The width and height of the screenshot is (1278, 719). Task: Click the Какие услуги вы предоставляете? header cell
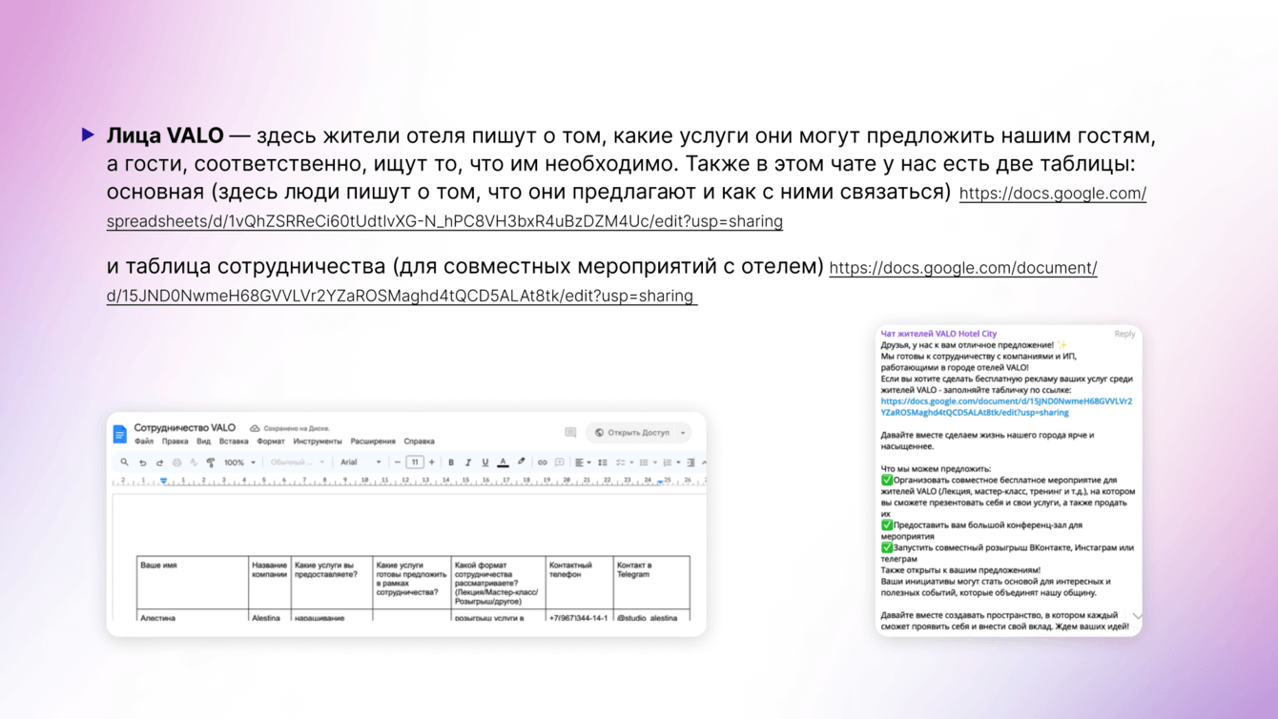point(332,583)
